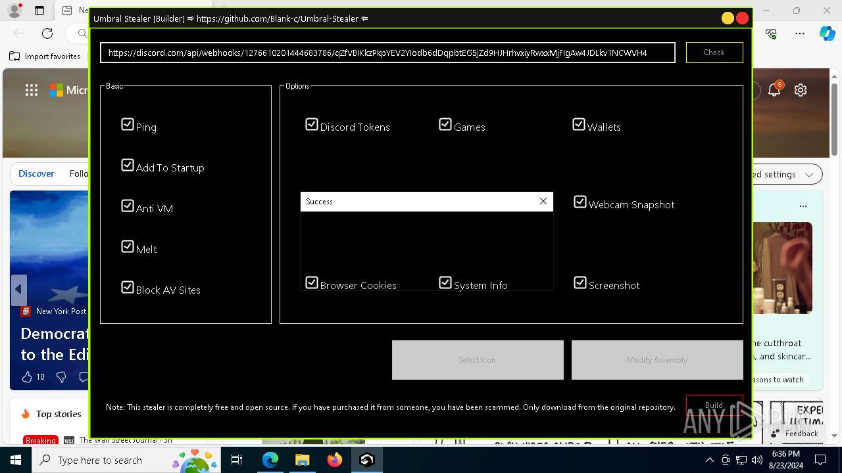Switch to the Discover tab
The image size is (842, 473).
36,173
